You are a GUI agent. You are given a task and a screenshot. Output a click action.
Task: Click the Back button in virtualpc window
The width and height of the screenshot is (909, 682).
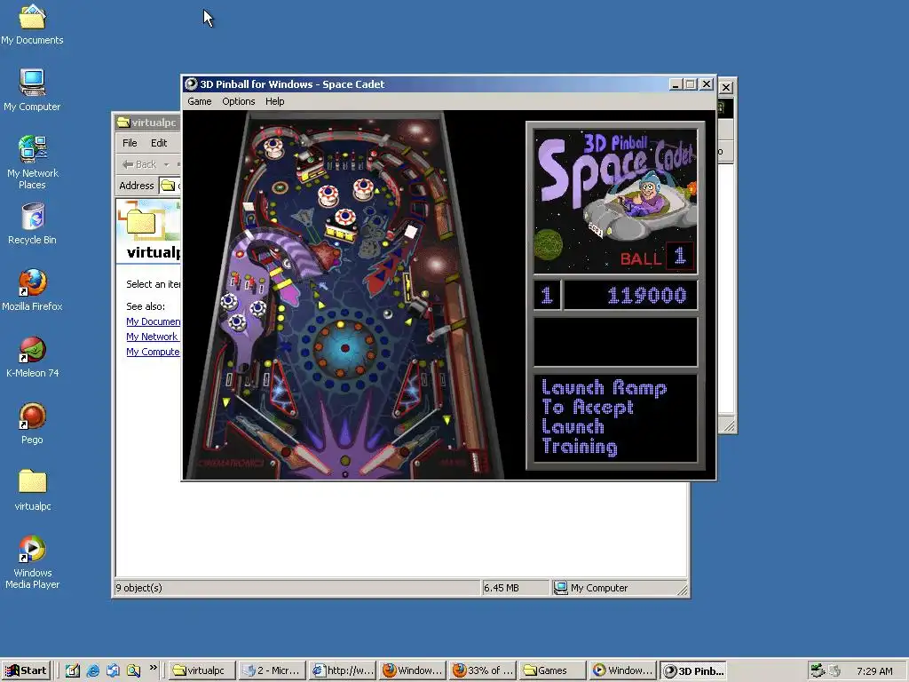click(x=139, y=164)
